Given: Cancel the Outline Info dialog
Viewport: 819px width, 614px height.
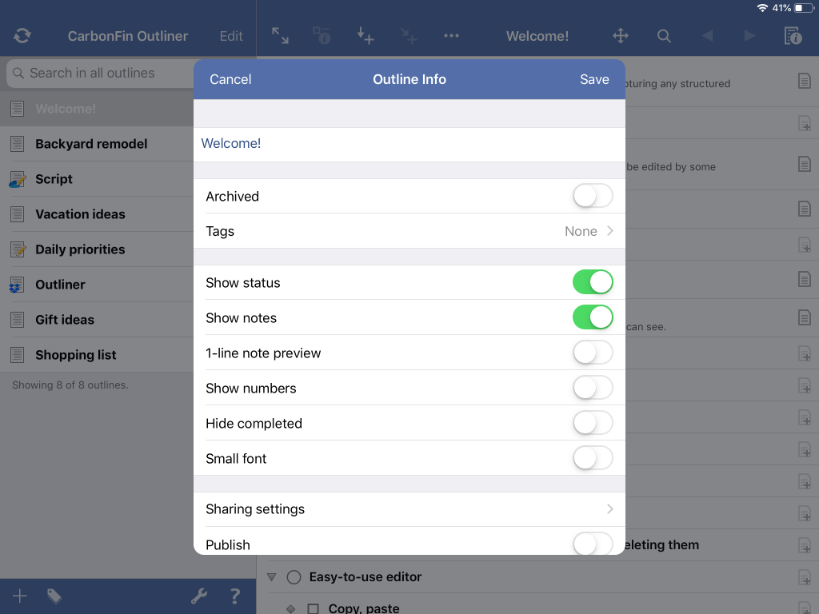Looking at the screenshot, I should (x=230, y=79).
